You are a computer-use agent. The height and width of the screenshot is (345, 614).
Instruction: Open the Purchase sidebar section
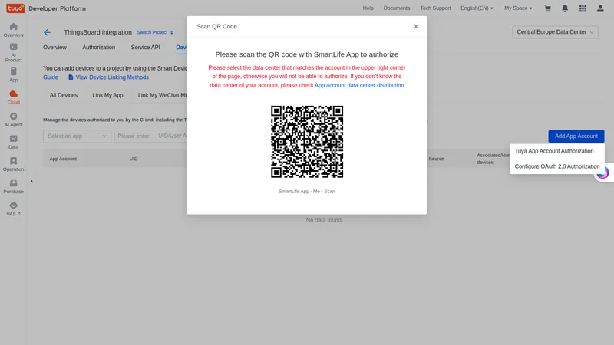[x=13, y=186]
